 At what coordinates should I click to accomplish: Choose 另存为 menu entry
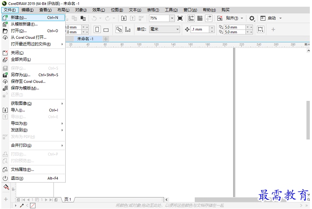coord(33,75)
